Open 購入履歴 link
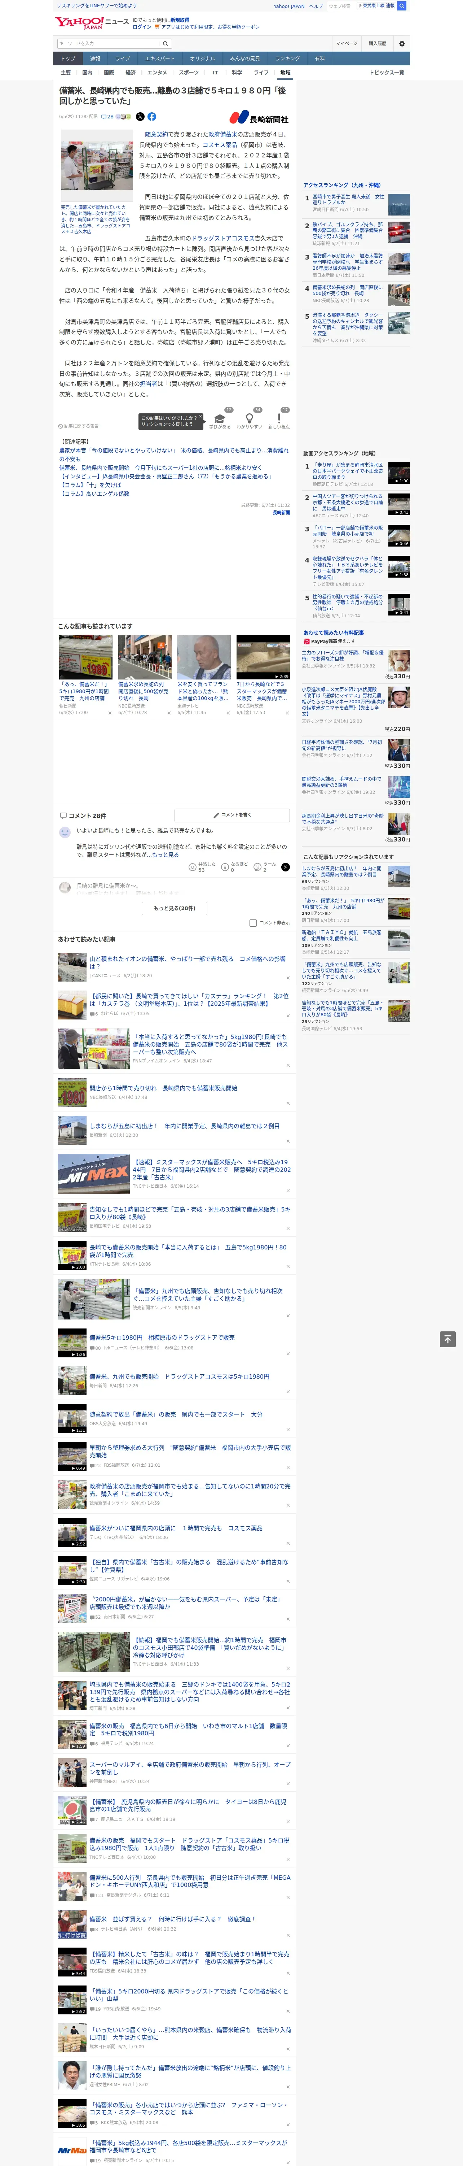Image resolution: width=463 pixels, height=2166 pixels. pos(377,43)
